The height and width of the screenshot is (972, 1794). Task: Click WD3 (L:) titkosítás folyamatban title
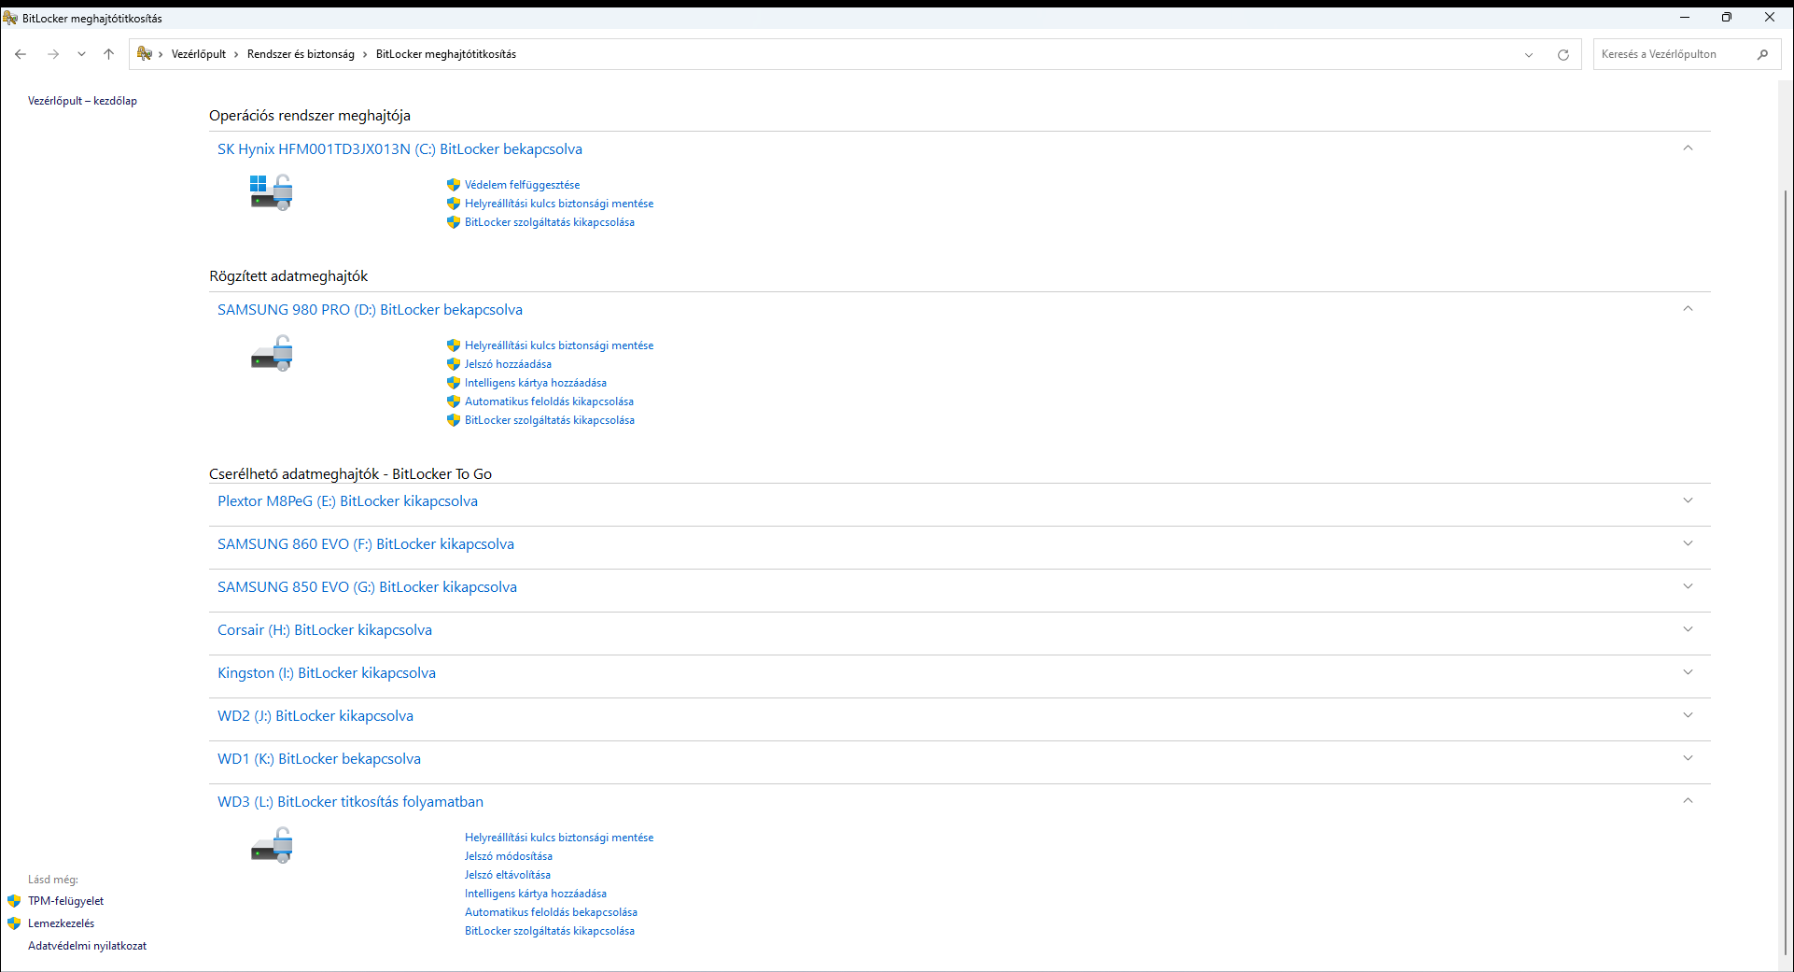350,802
